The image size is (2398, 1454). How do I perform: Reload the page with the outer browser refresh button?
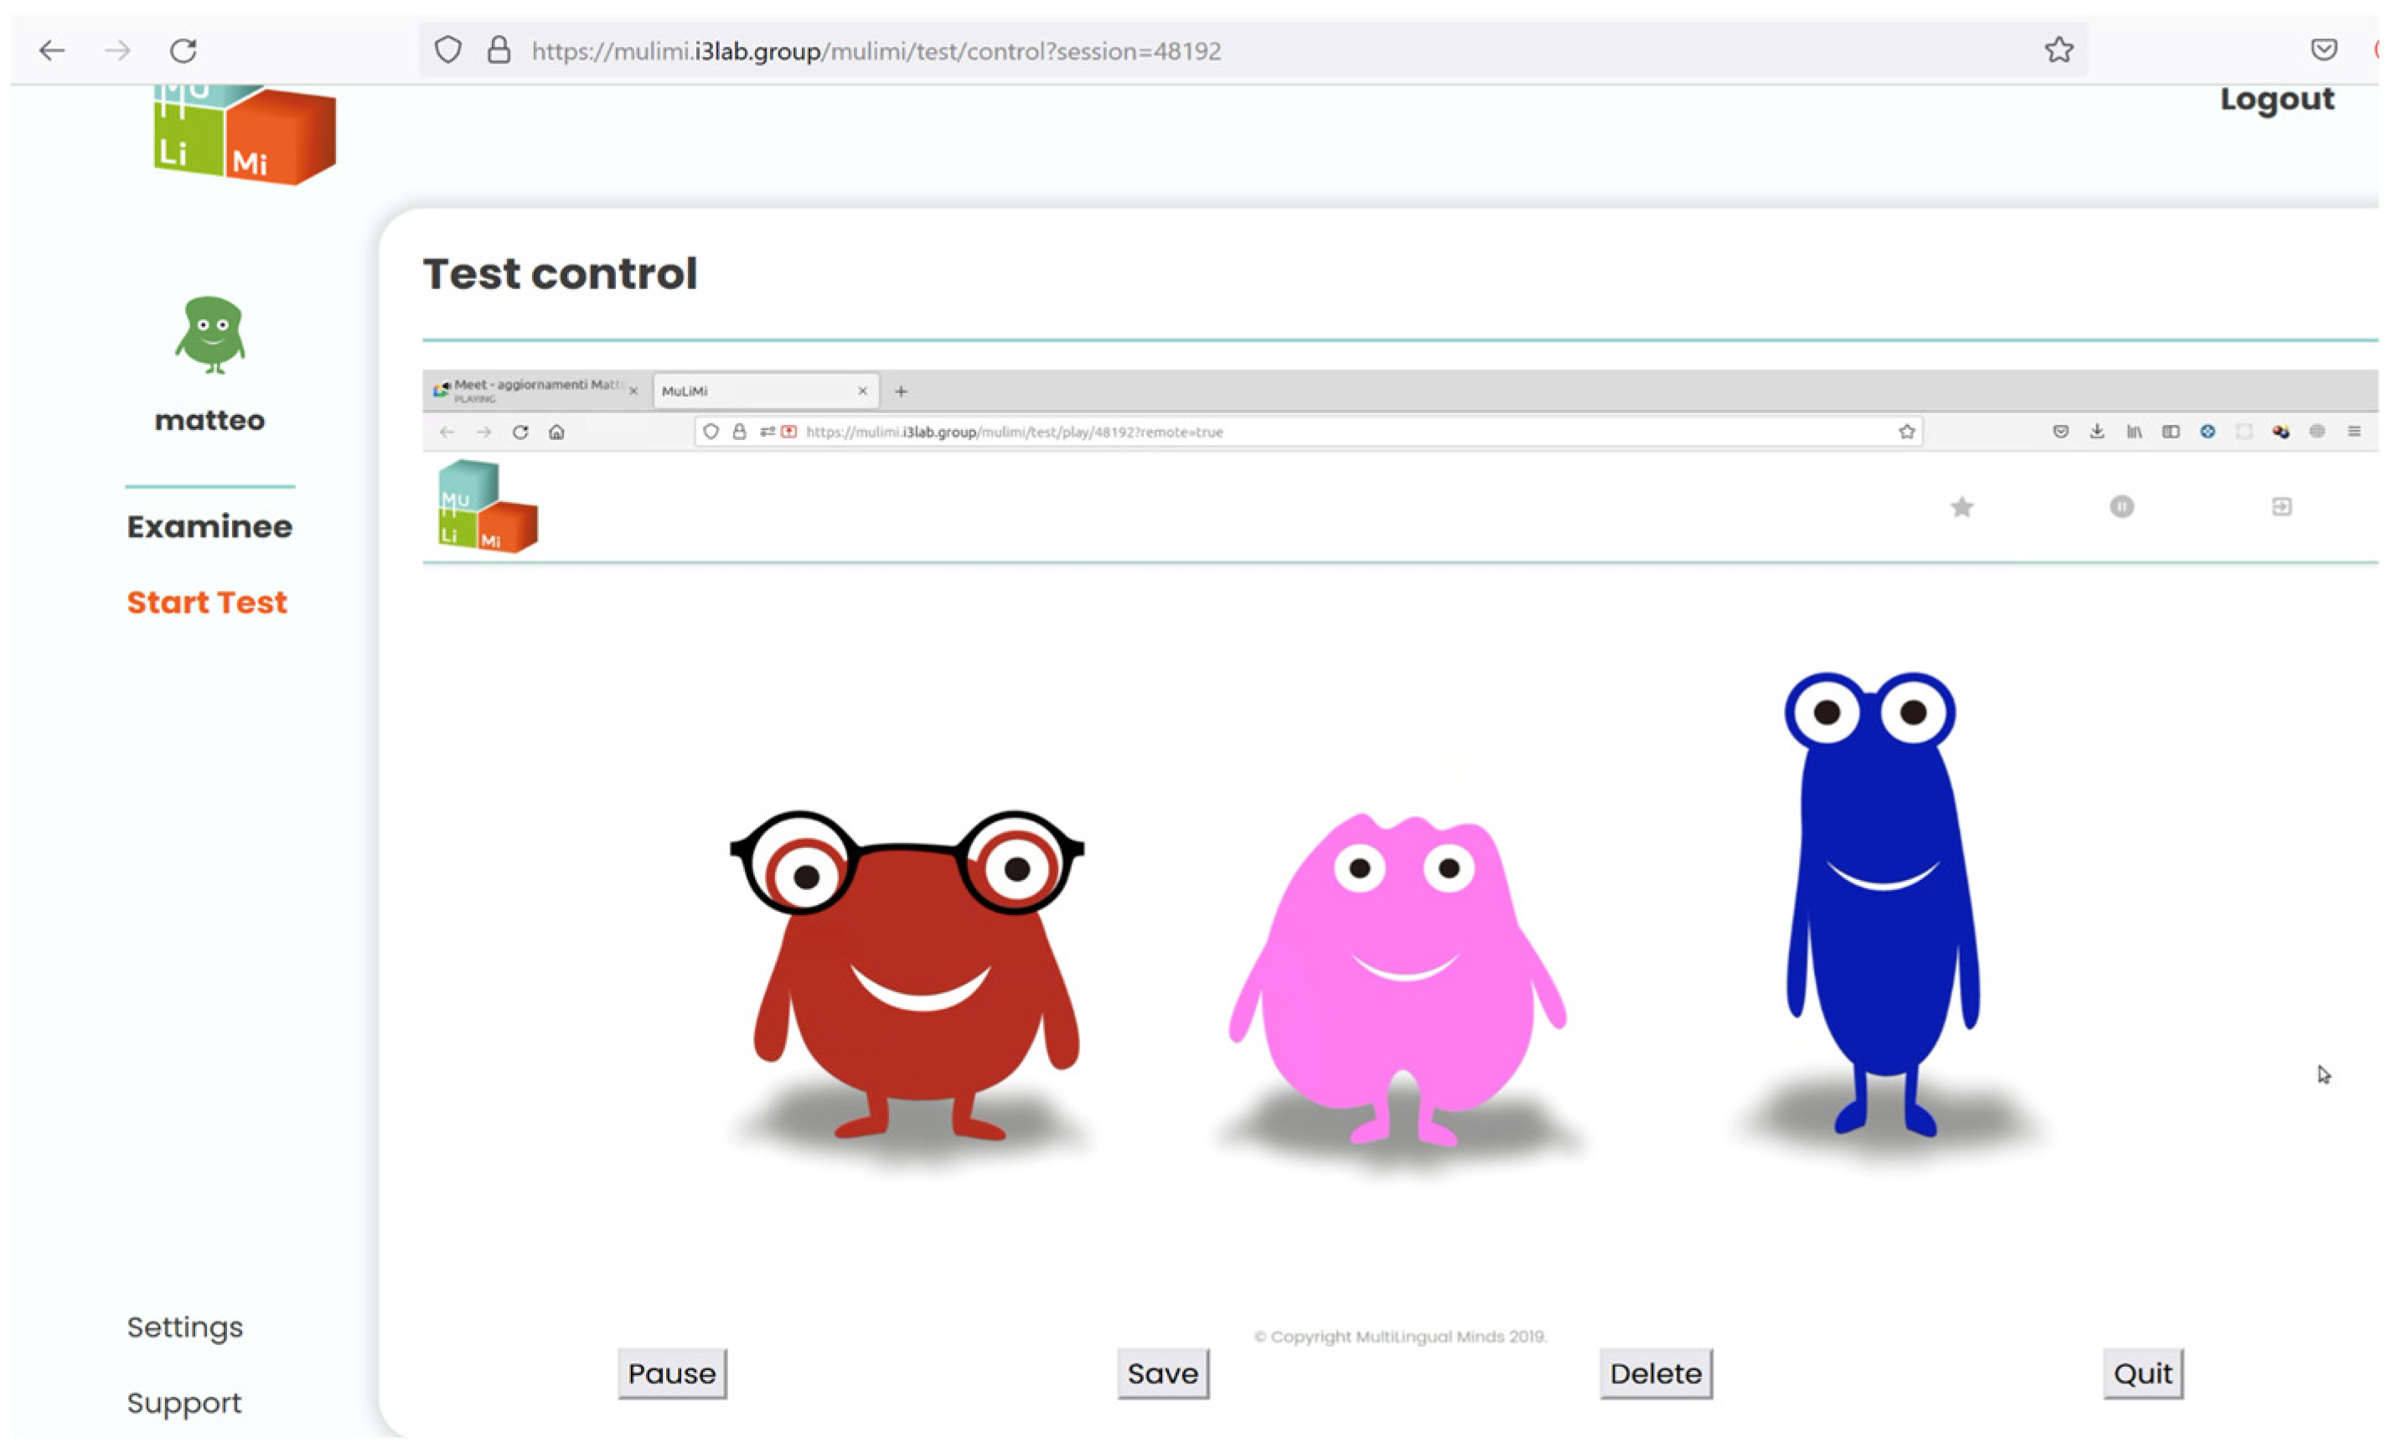(183, 49)
